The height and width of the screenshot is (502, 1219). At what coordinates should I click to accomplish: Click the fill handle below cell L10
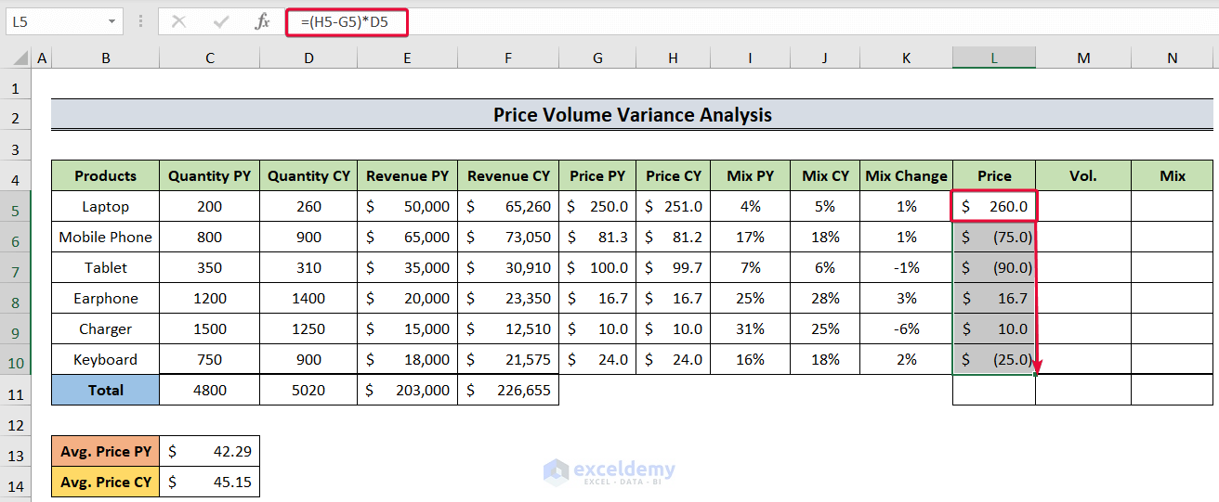[1035, 375]
